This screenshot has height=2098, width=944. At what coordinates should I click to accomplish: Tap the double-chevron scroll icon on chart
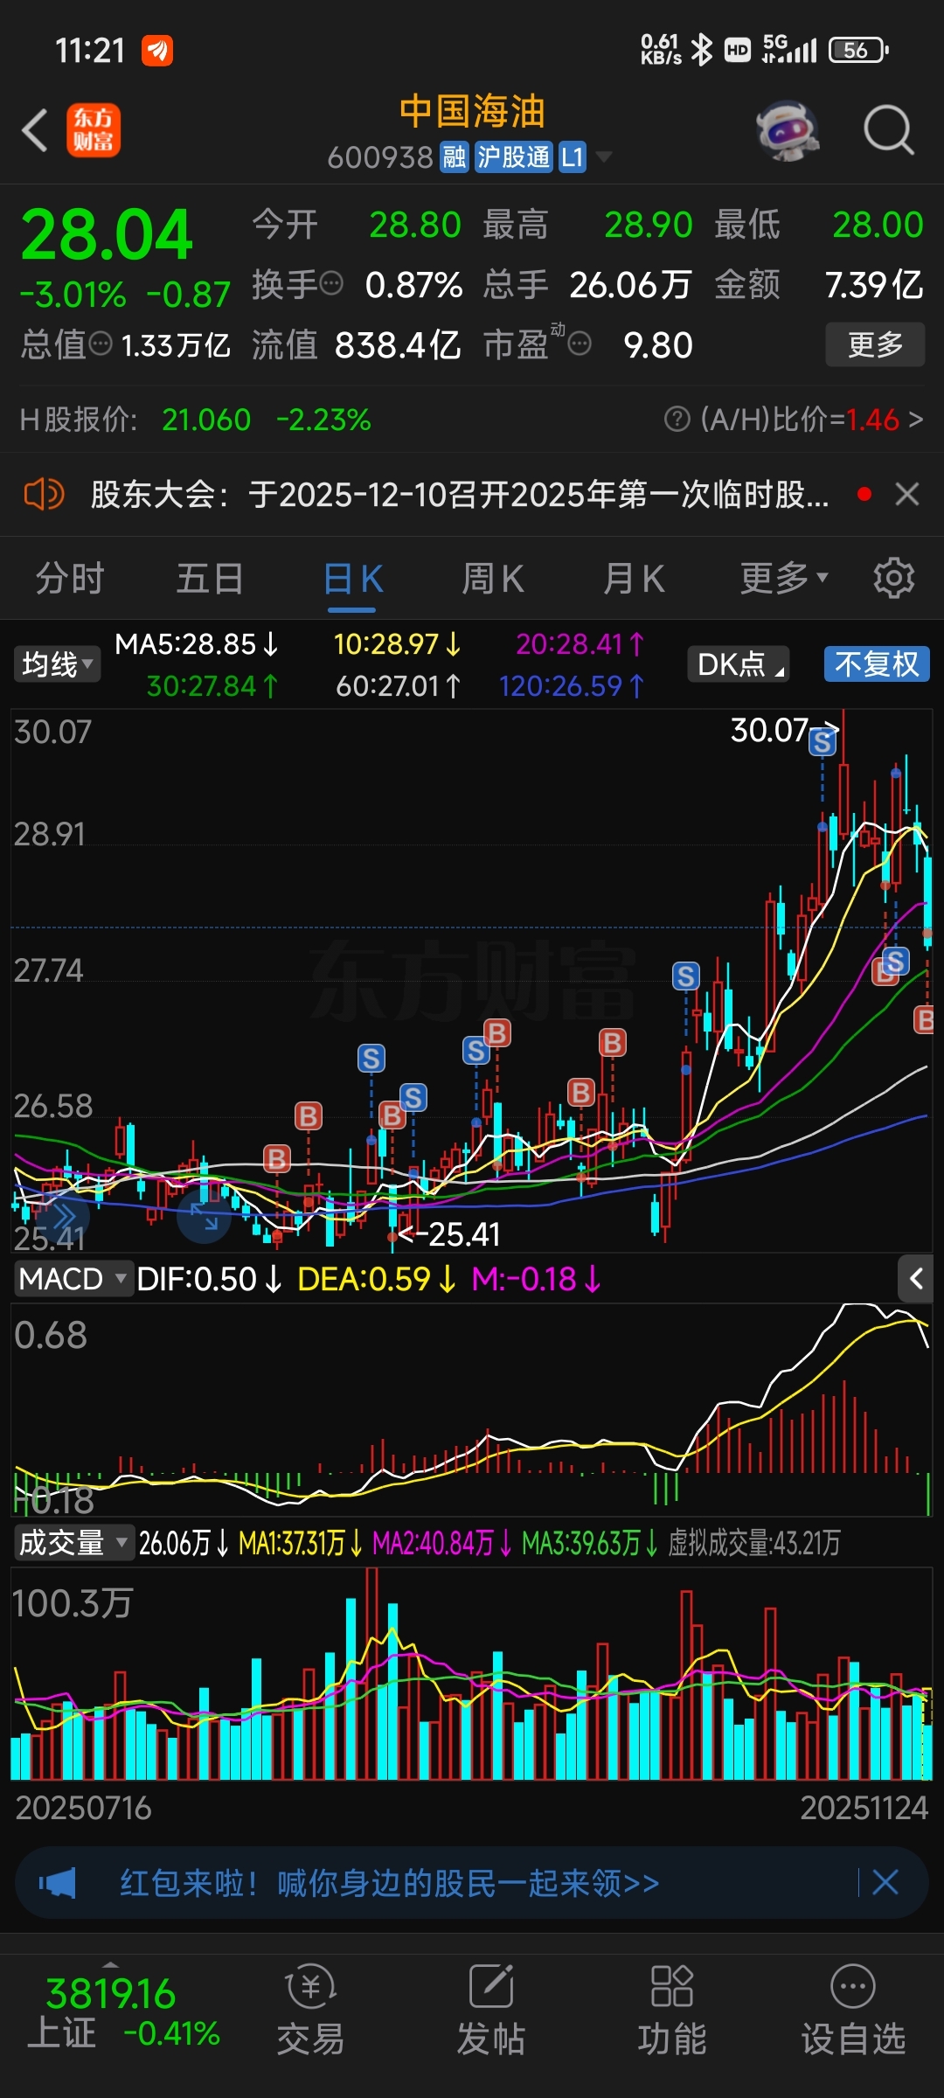pyautogui.click(x=63, y=1215)
